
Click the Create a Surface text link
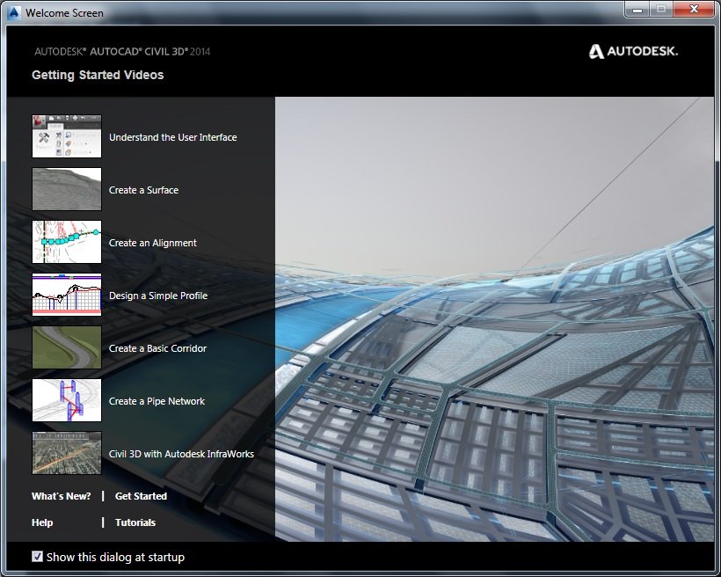click(x=143, y=190)
